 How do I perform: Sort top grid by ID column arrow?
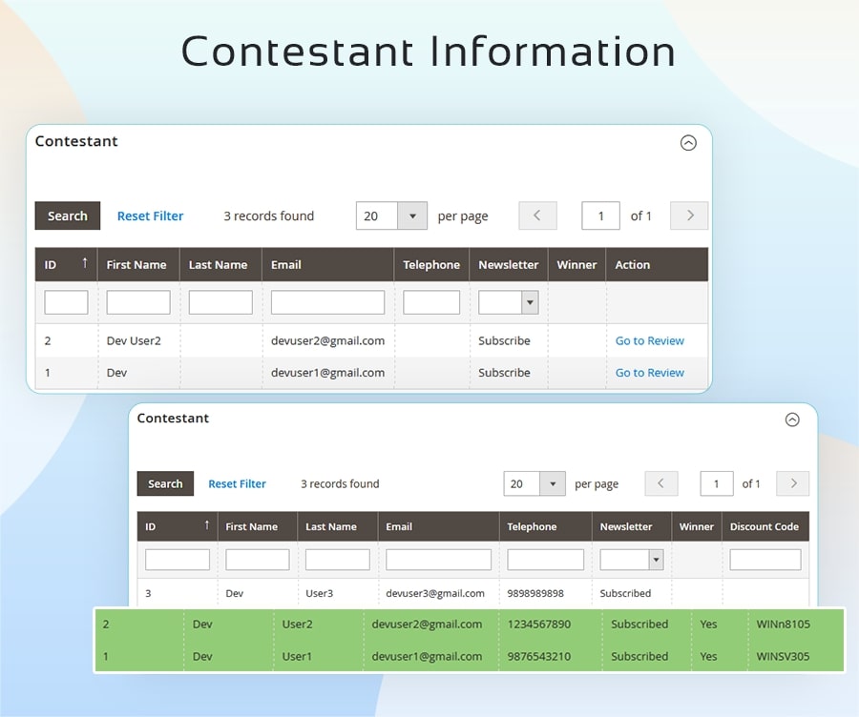click(x=85, y=263)
